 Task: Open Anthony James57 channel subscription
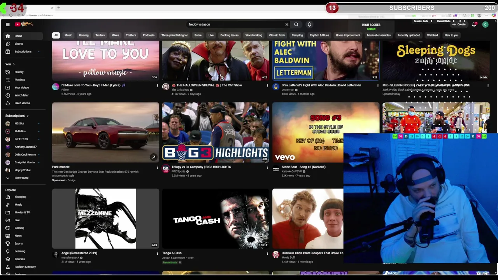26,147
